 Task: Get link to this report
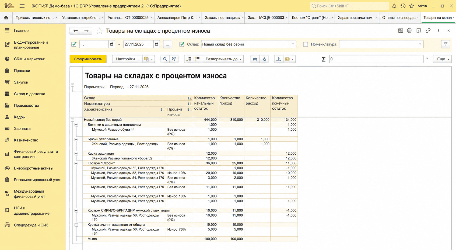click(428, 31)
